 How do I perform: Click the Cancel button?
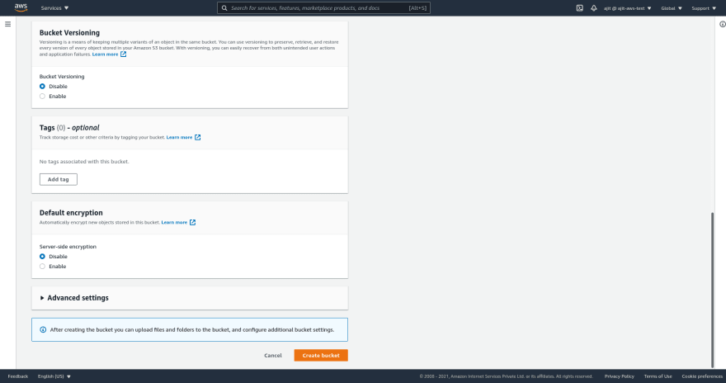tap(273, 355)
